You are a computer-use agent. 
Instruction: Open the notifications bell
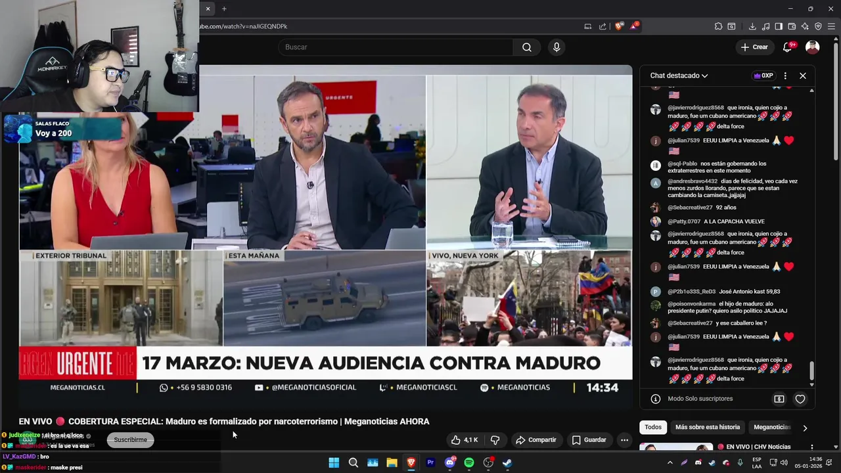787,47
